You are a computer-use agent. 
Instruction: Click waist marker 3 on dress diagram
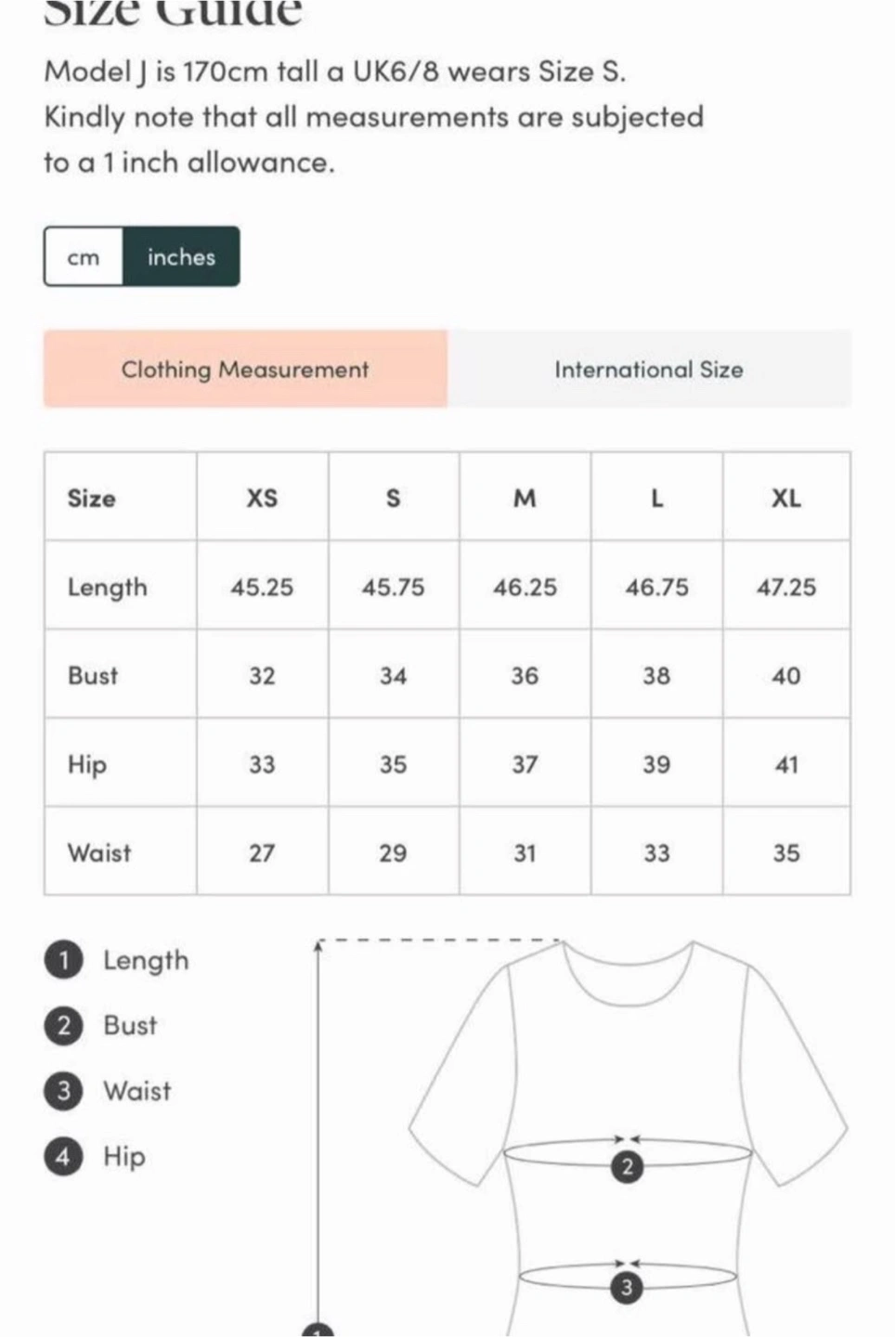[627, 1288]
